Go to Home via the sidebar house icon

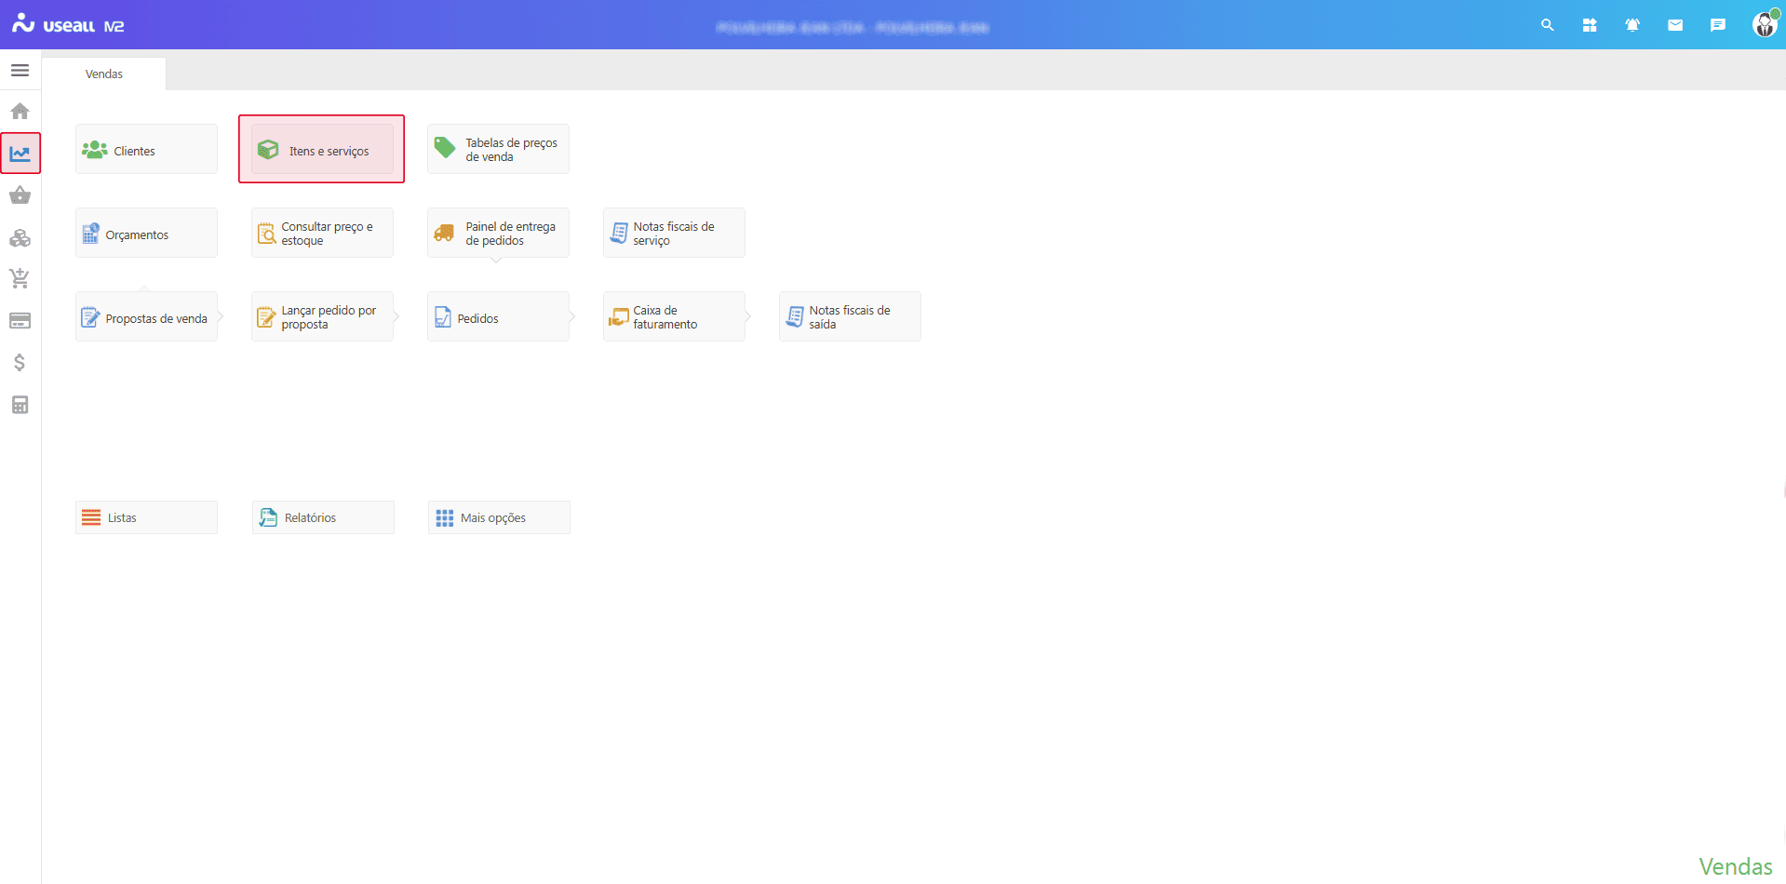(x=20, y=112)
